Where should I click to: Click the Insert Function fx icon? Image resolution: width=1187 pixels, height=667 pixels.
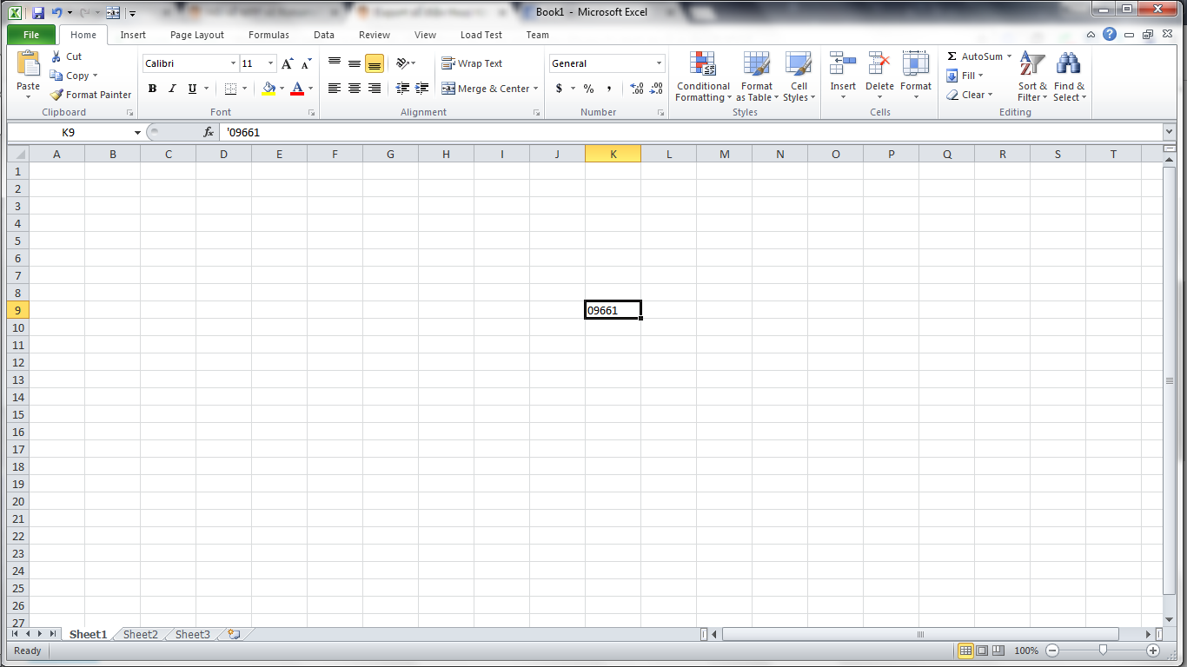click(209, 132)
